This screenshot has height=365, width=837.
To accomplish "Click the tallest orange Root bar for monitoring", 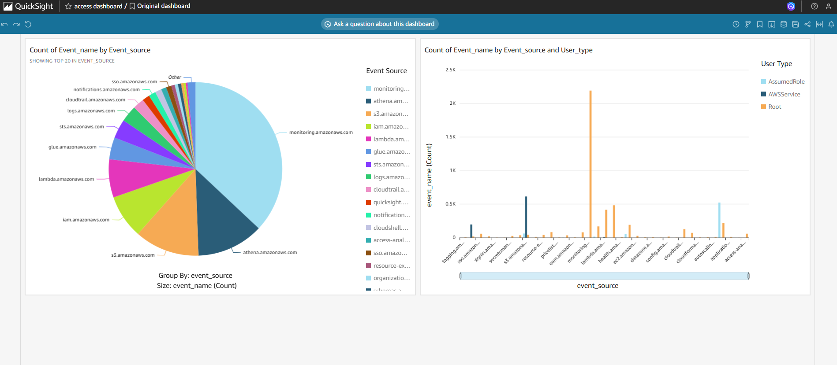I will click(590, 164).
